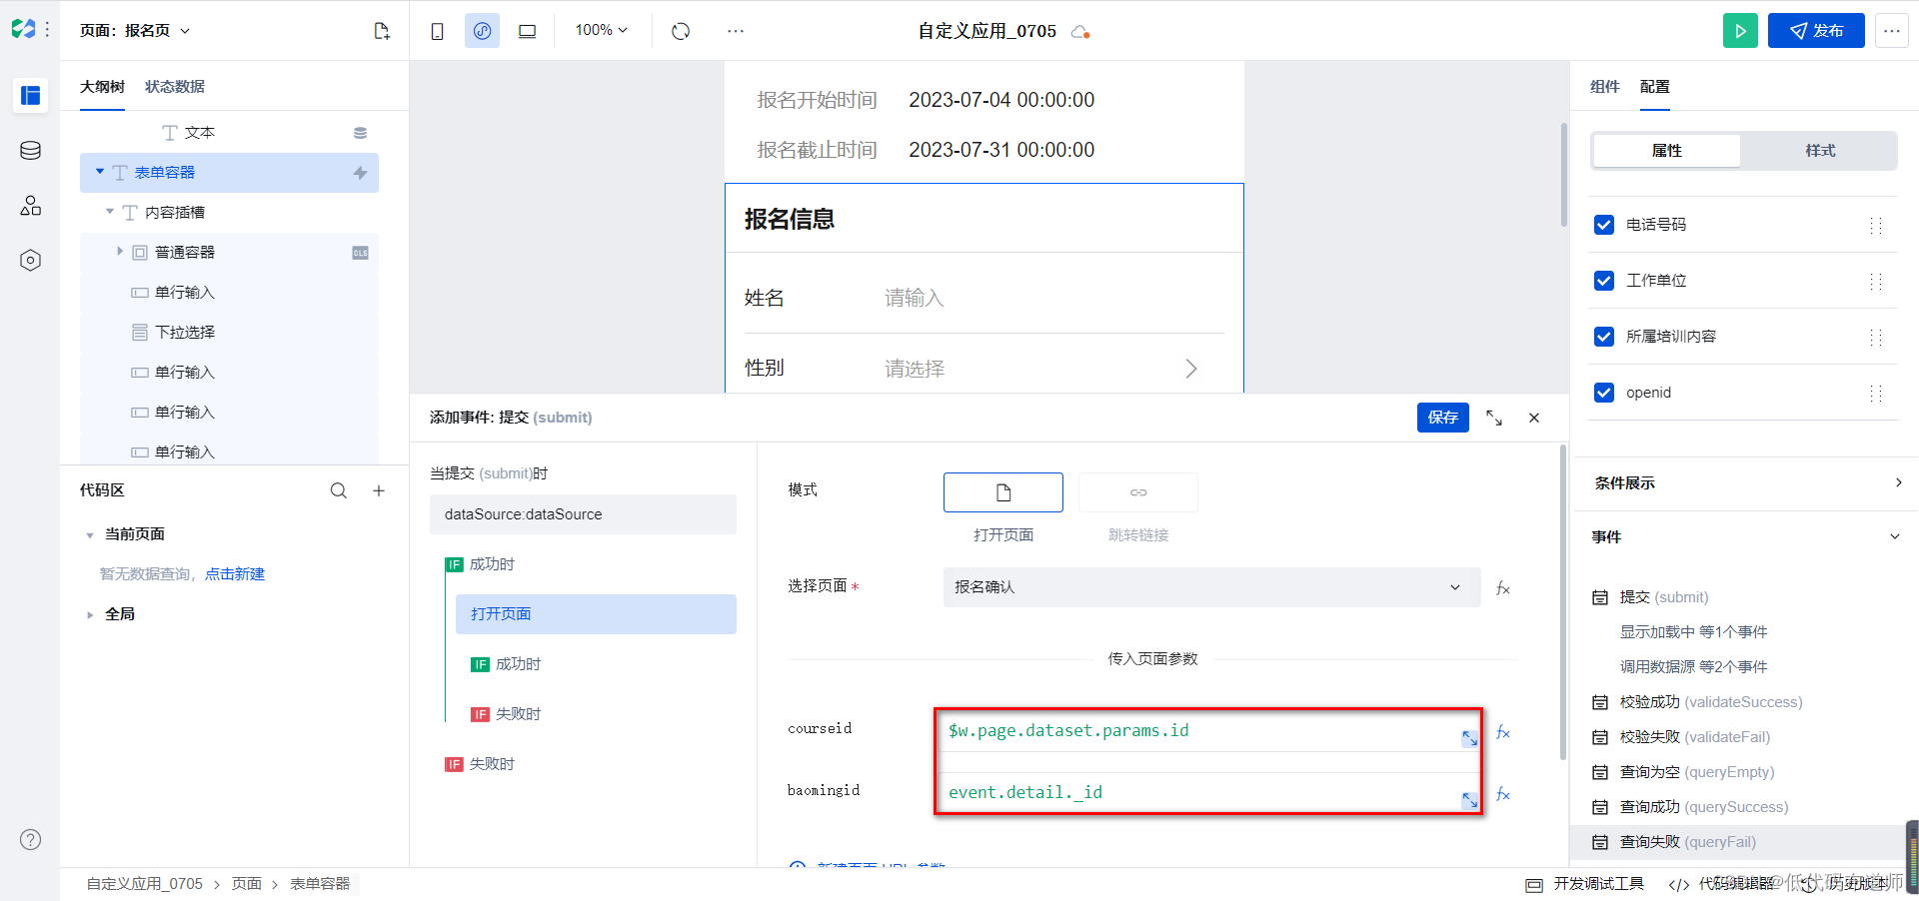Open the components library sidebar icon
This screenshot has height=901, width=1919.
tap(30, 206)
